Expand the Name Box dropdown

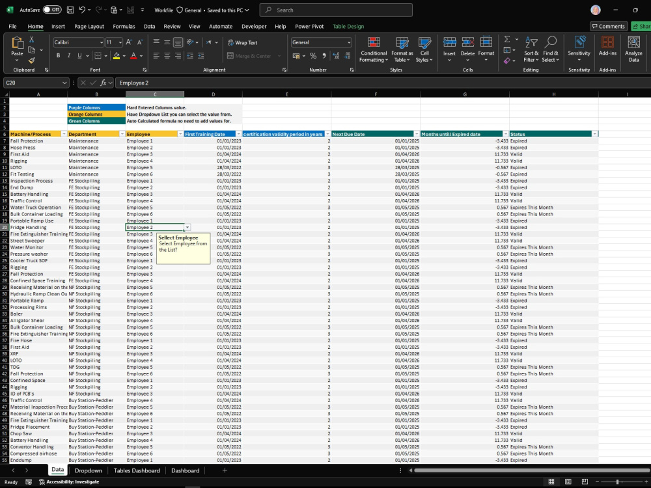point(64,83)
